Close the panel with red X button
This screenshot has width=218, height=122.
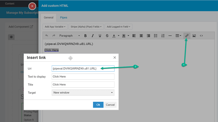[x=32, y=6]
